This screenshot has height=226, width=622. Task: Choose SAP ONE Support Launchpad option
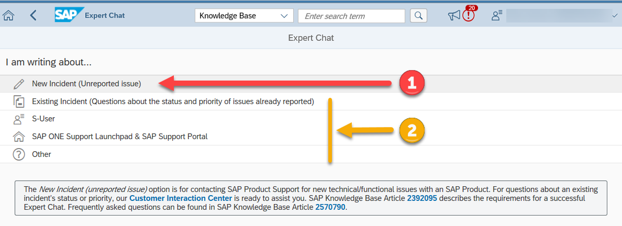[119, 137]
